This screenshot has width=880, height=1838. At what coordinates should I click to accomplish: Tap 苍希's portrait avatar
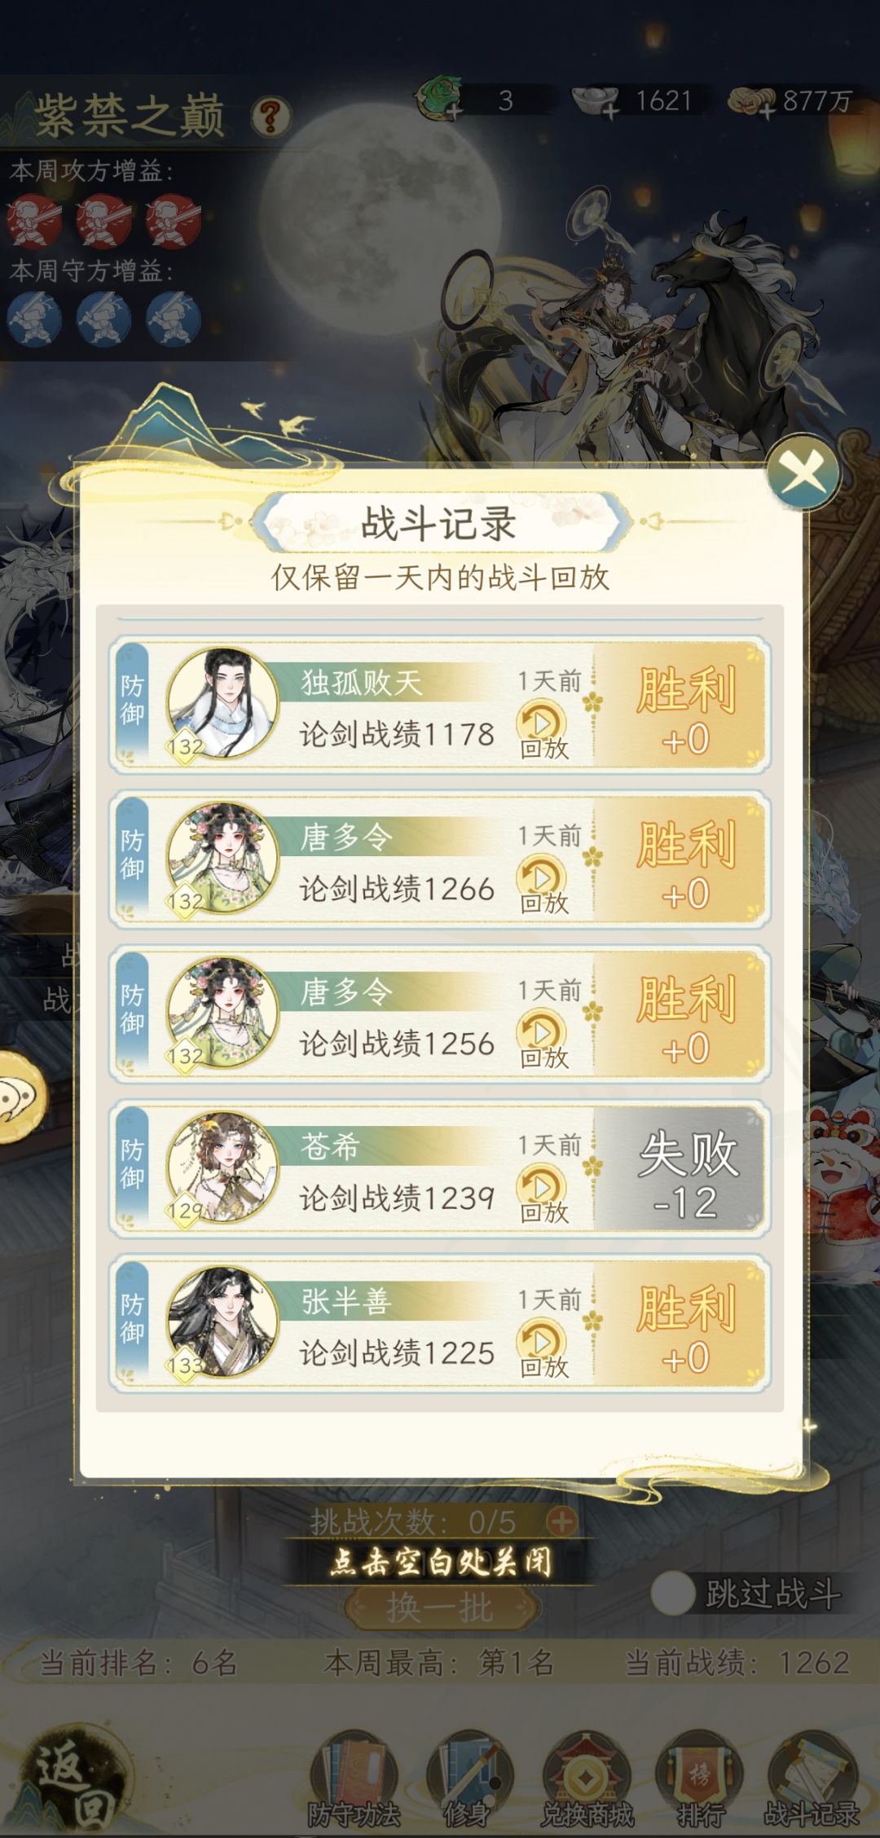coord(222,1167)
